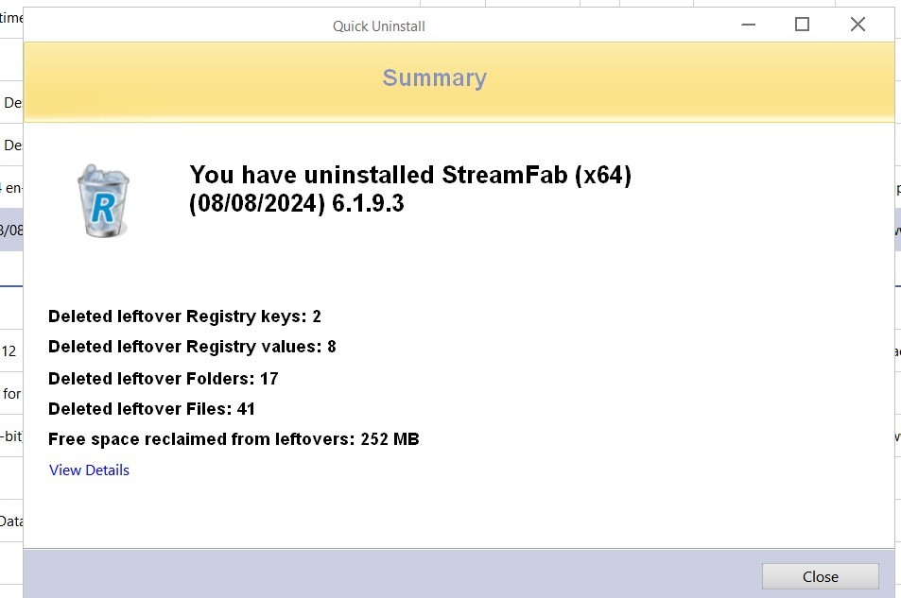Maximize the Quick Uninstall window
Viewport: 901px width, 598px height.
pyautogui.click(x=802, y=25)
